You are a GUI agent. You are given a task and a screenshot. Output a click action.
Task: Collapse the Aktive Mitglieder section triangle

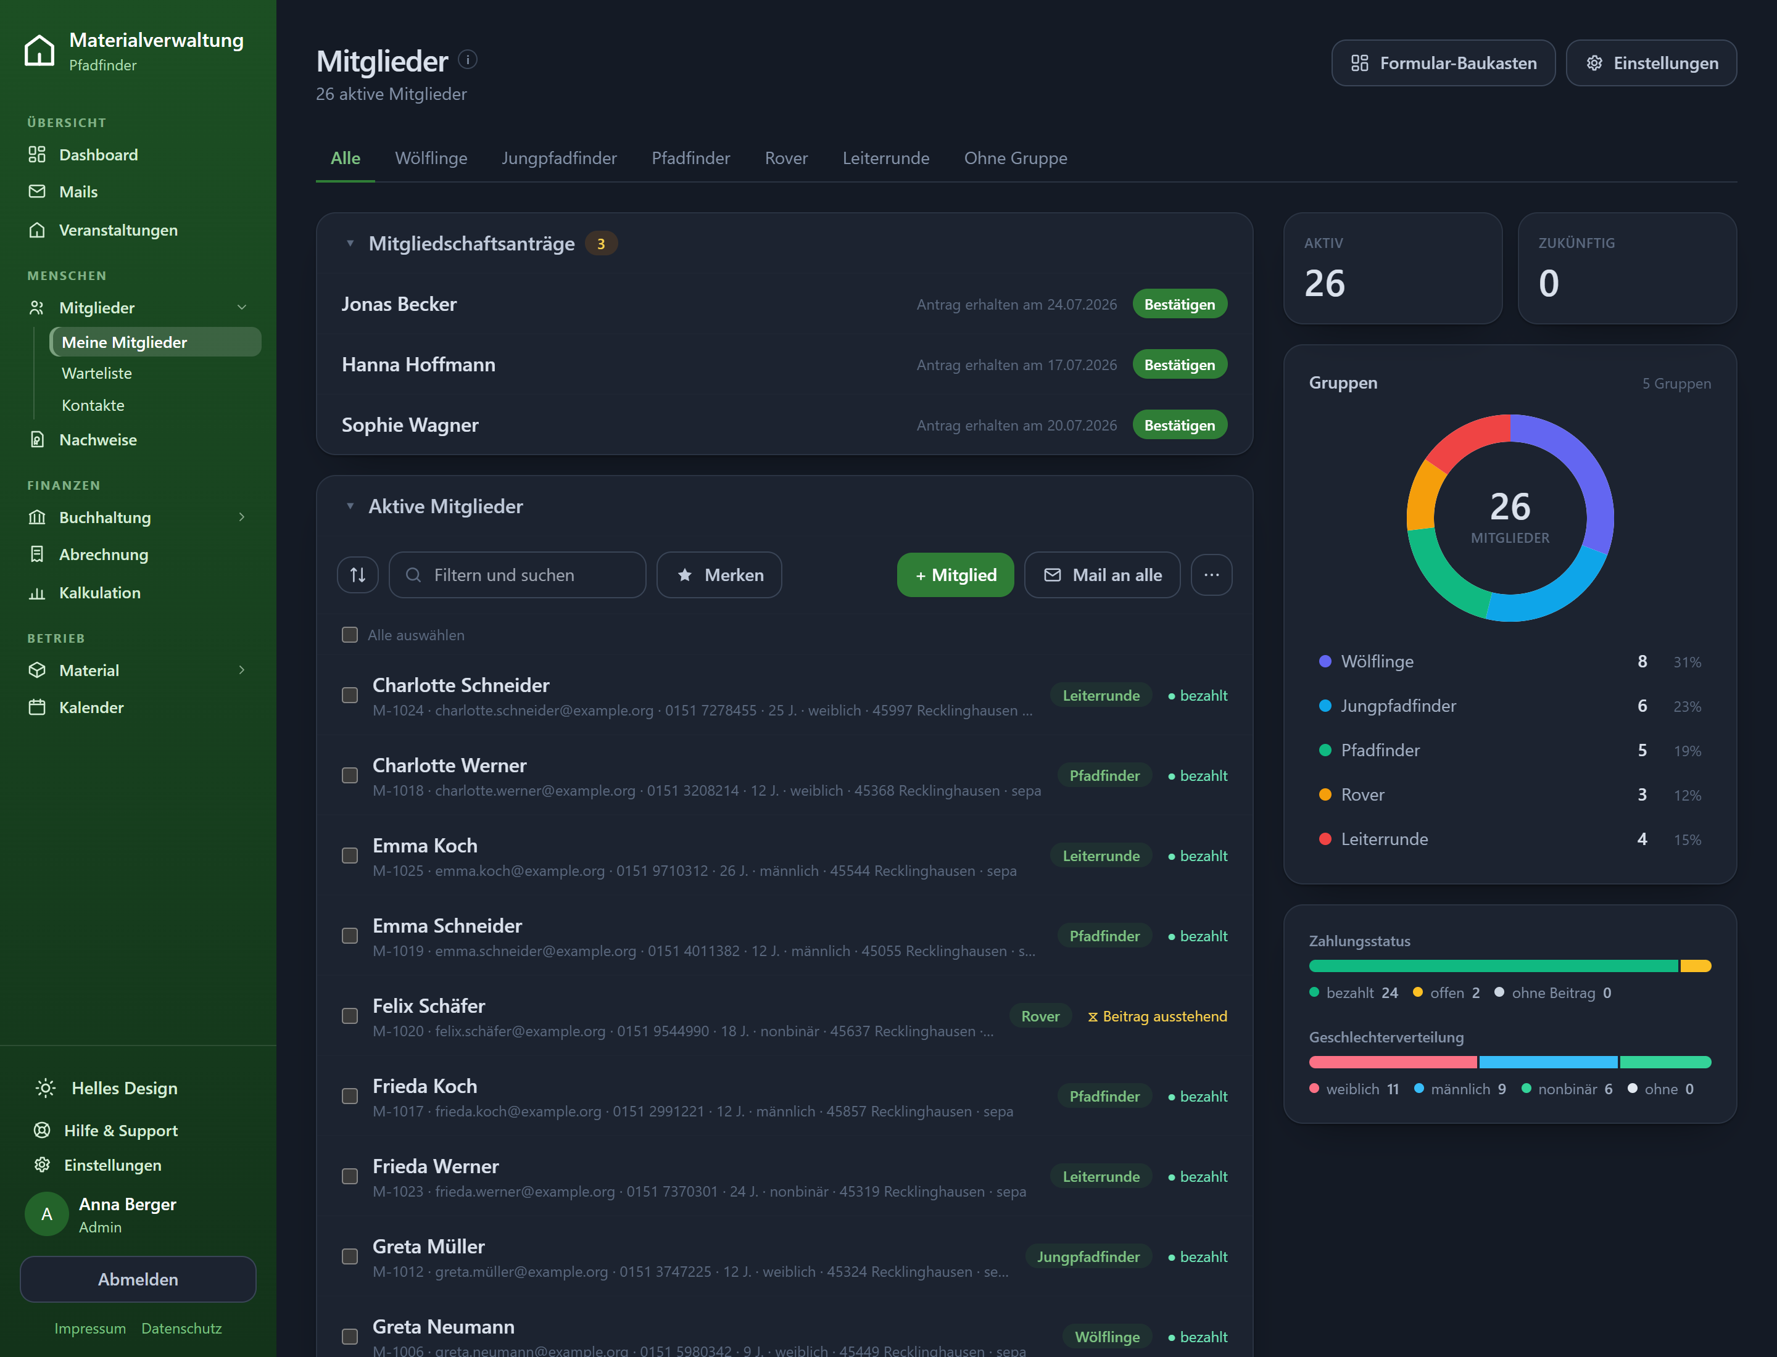[x=350, y=506]
